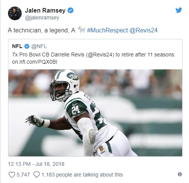
Task: Open the Darrelle Revis photo
Action: click(95, 113)
